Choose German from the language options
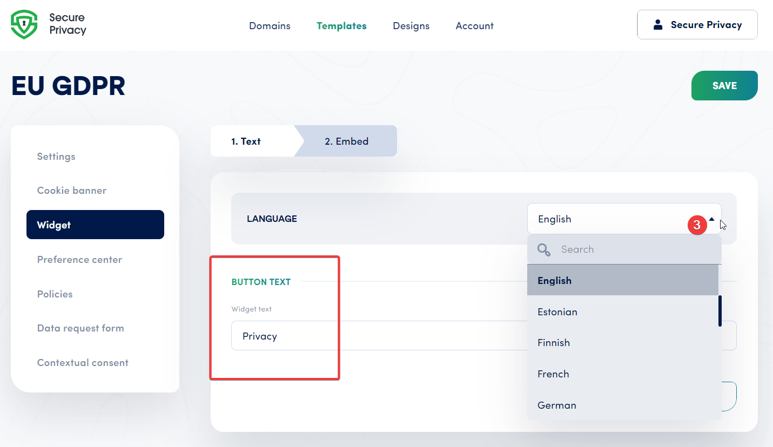The width and height of the screenshot is (773, 447). point(556,405)
